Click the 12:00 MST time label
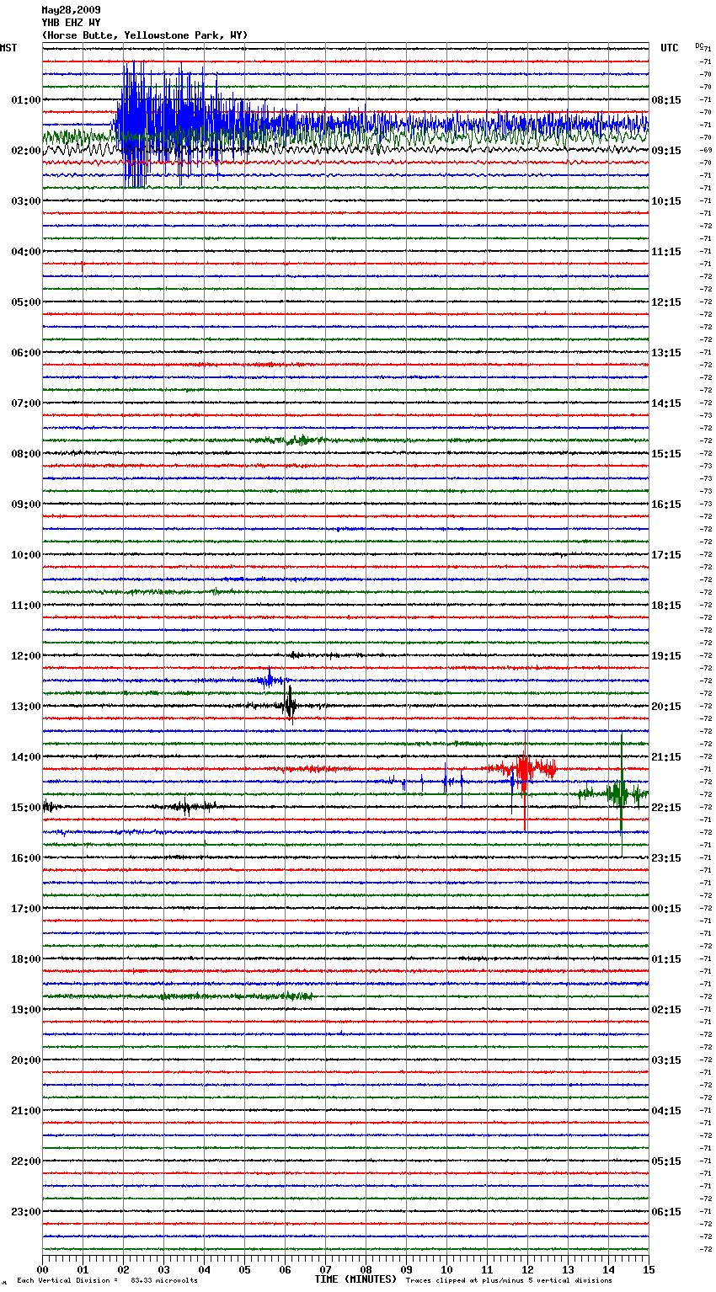This screenshot has width=716, height=1292. (25, 656)
